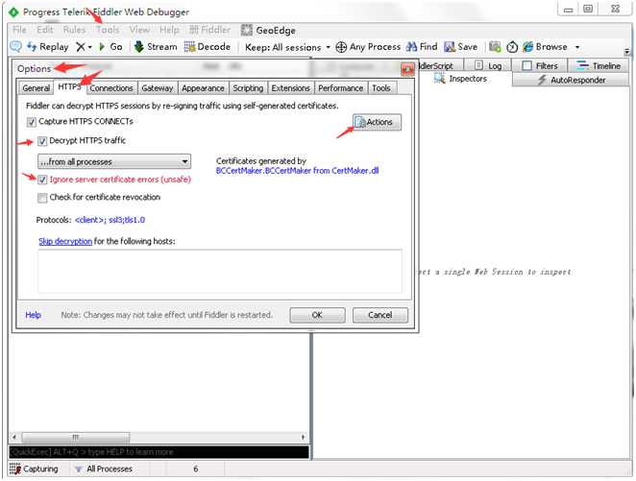The width and height of the screenshot is (636, 481).
Task: Switch to the General options tab
Action: pos(37,88)
